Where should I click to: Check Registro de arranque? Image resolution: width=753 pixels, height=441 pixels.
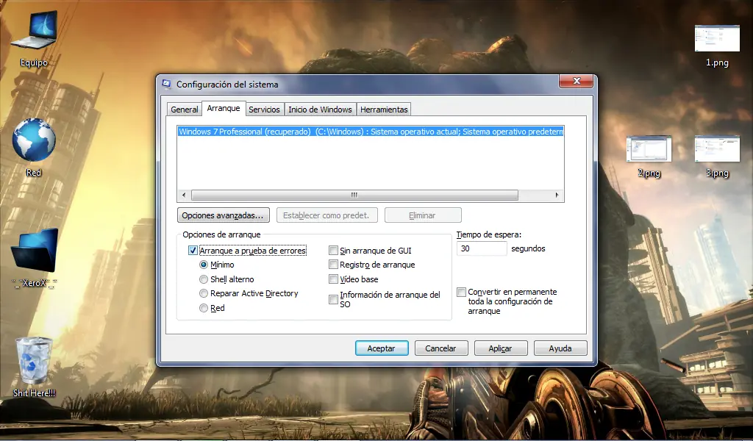pyautogui.click(x=333, y=265)
